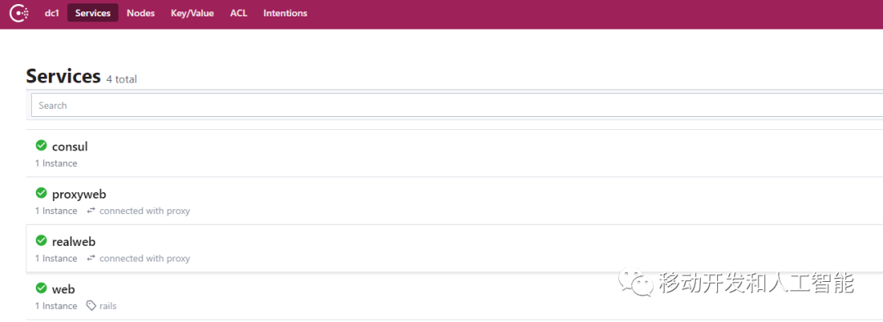Image resolution: width=883 pixels, height=322 pixels.
Task: Click the green check icon beside web
Action: (x=41, y=288)
